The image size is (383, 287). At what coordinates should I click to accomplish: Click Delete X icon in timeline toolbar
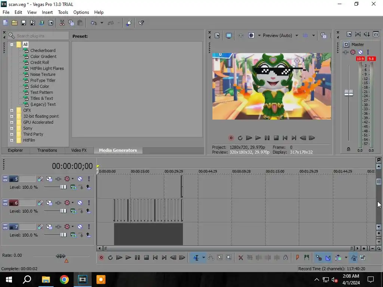tap(240, 258)
